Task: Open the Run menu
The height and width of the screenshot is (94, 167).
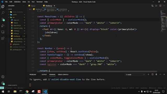Action: click(33, 2)
